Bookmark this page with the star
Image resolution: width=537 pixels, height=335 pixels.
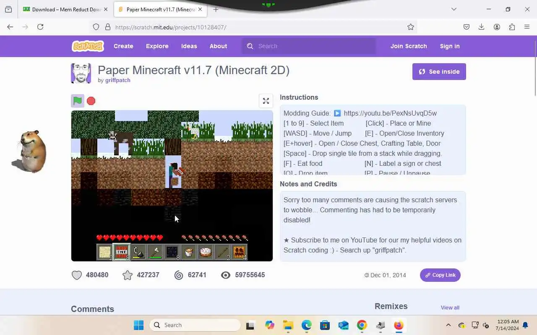[x=411, y=27]
